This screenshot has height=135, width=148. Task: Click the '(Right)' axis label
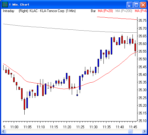(x=23, y=11)
